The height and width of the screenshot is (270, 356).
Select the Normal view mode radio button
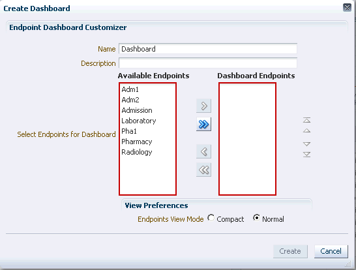tap(256, 218)
